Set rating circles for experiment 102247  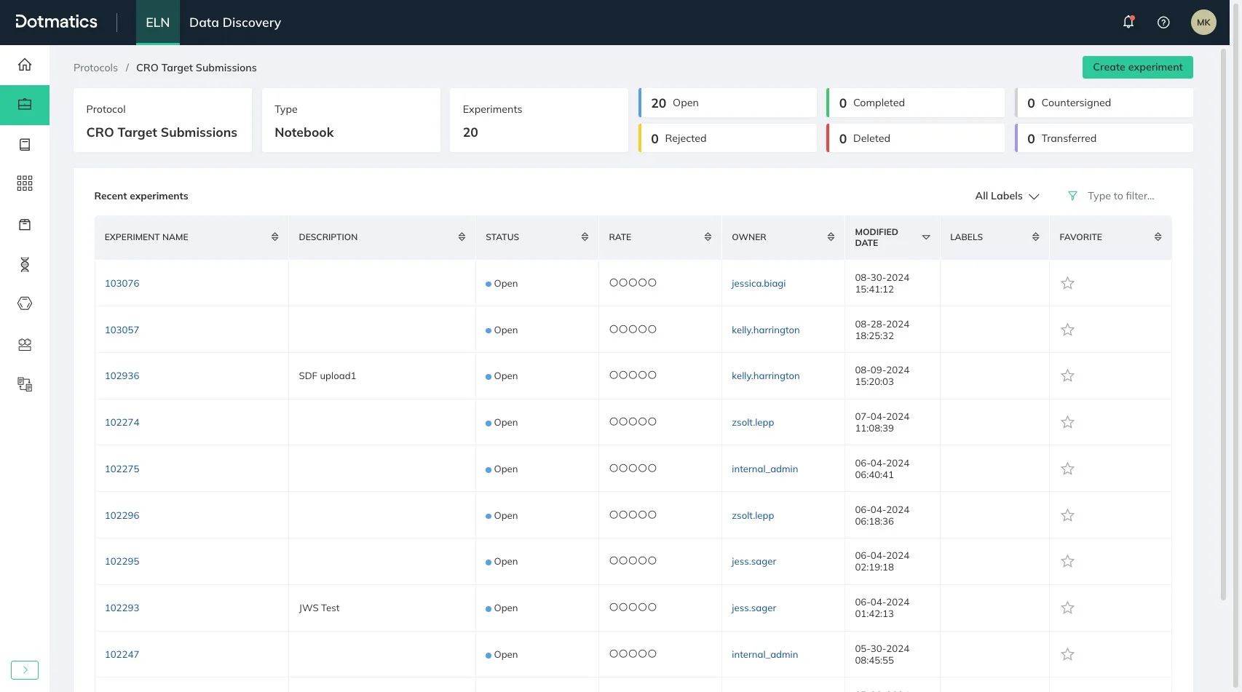click(633, 653)
